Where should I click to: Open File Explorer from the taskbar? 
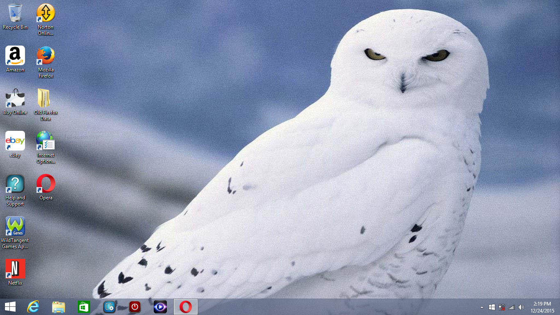[59, 307]
